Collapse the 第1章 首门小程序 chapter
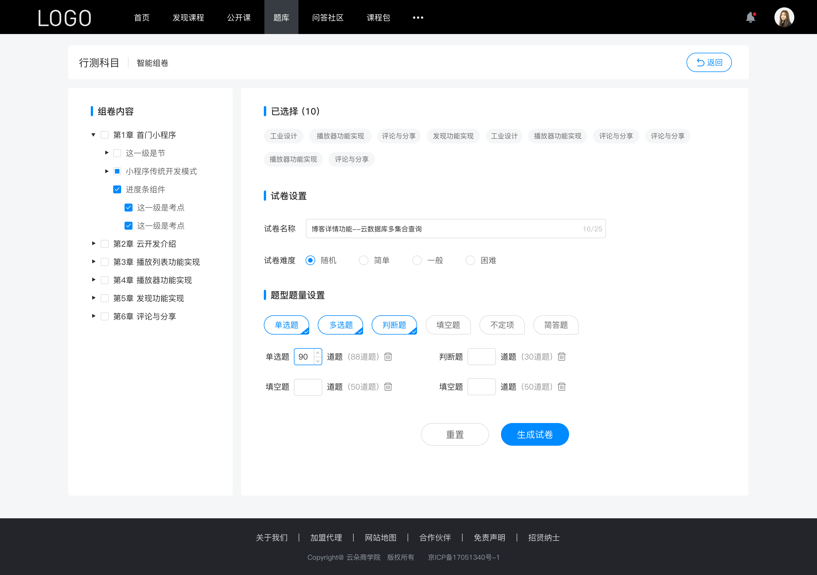Image resolution: width=817 pixels, height=575 pixels. point(93,135)
